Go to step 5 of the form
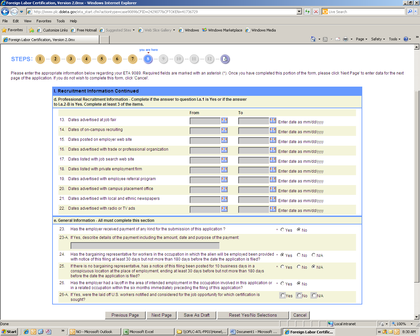This screenshot has width=420, height=336. coord(102,59)
